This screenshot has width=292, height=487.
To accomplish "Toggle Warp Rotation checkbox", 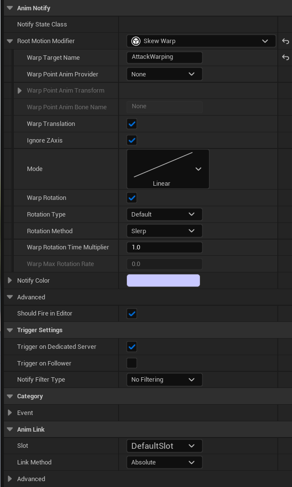I will click(132, 197).
